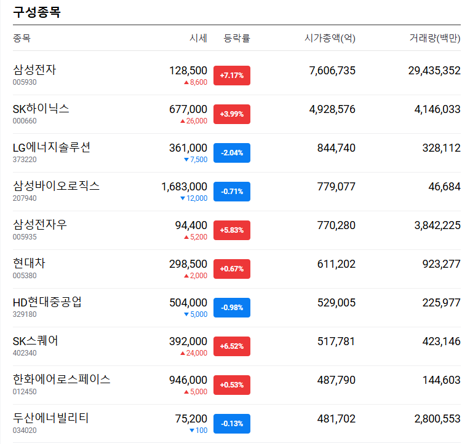Click the 487,790 market cap cell

pyautogui.click(x=337, y=380)
